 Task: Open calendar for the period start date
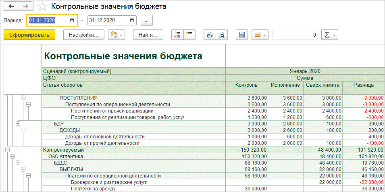[72, 20]
